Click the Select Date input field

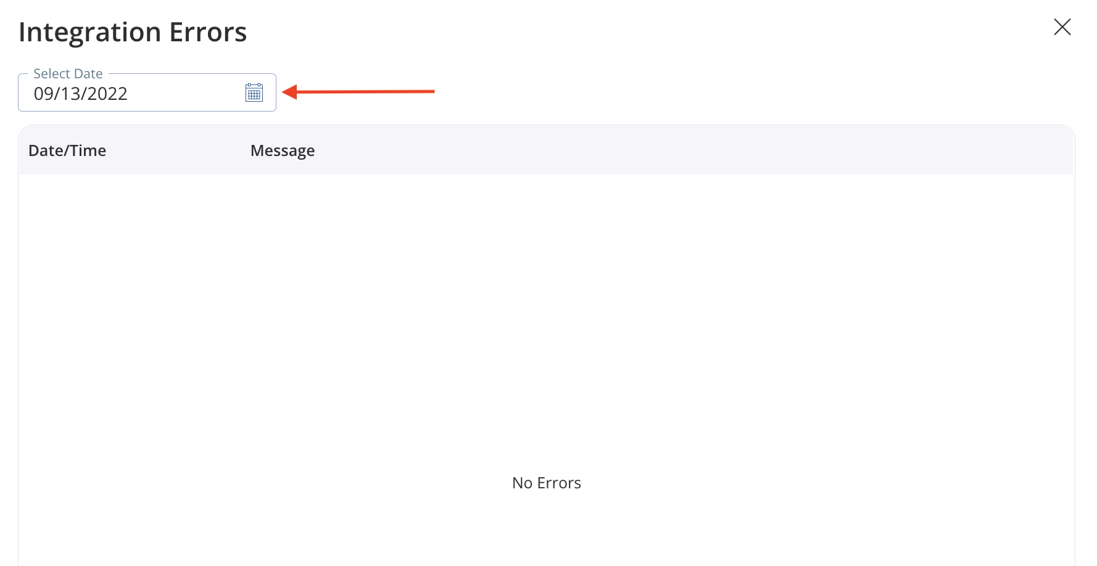click(x=136, y=94)
